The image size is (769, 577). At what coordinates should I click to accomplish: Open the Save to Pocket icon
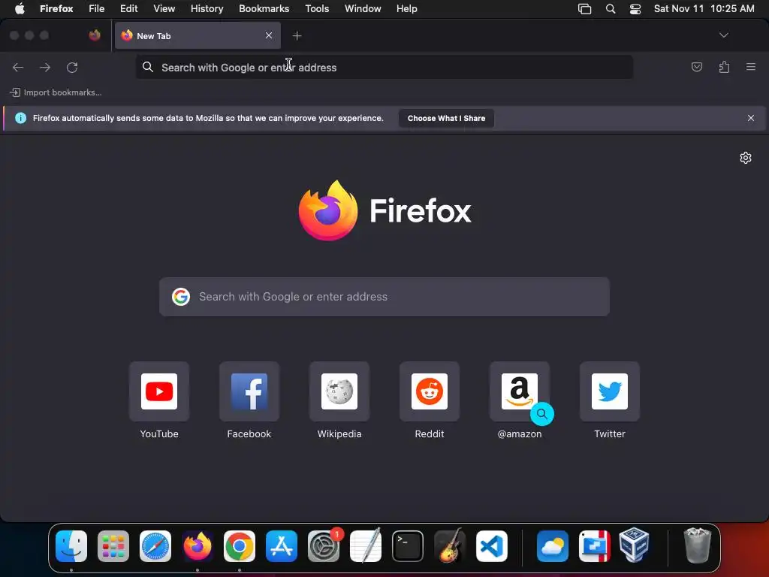[x=696, y=67]
